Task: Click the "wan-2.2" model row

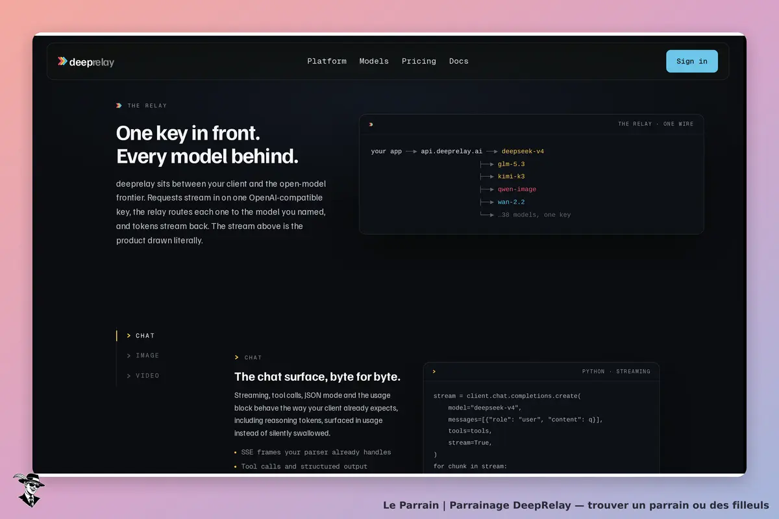Action: click(x=511, y=202)
